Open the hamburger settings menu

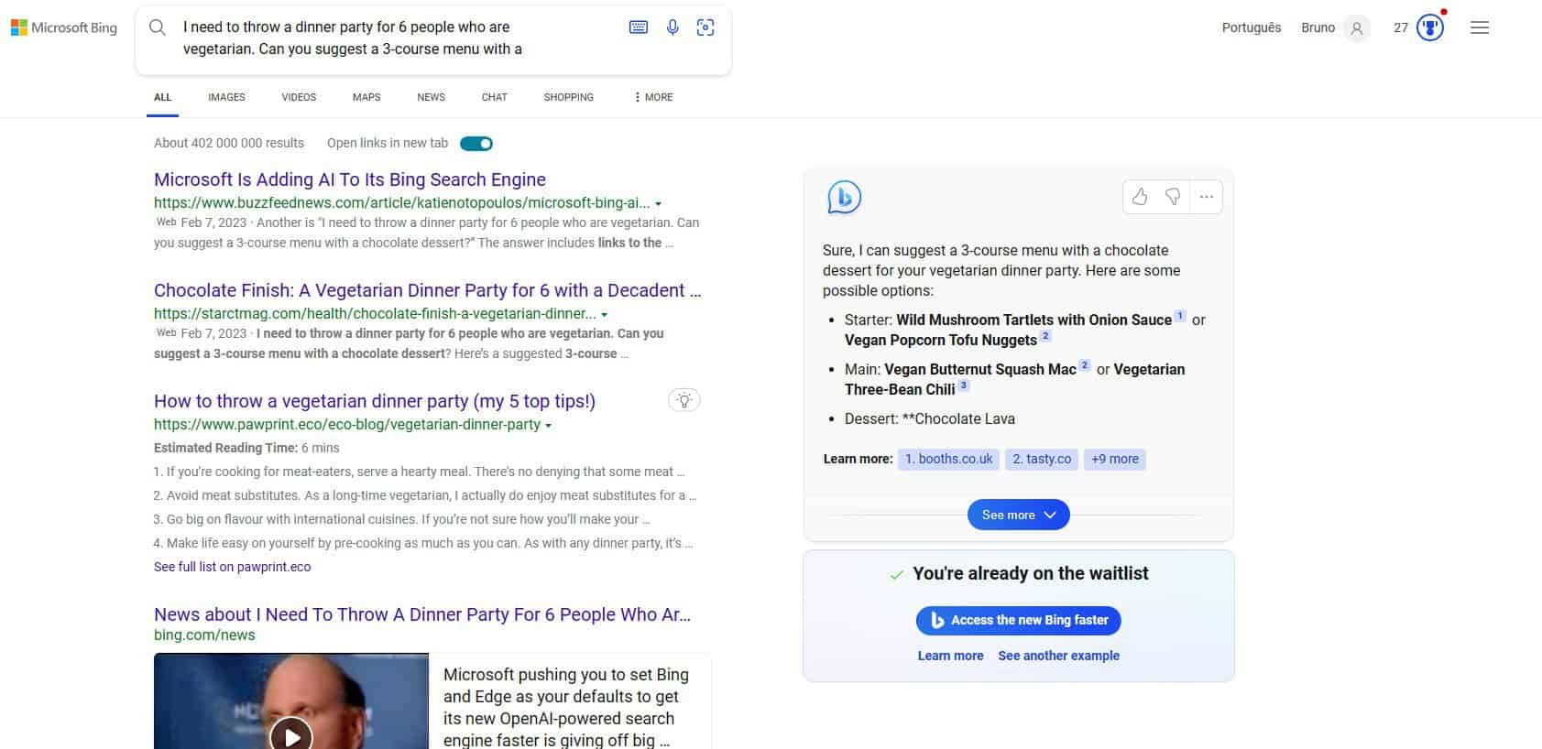pyautogui.click(x=1480, y=27)
